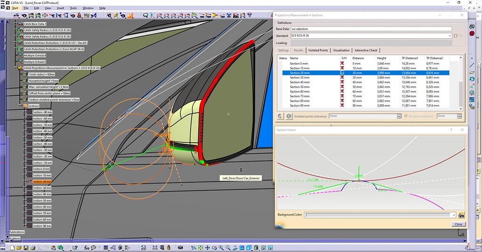This screenshot has width=482, height=252.
Task: Click the Height acceptance value stepper
Action: tap(459, 116)
